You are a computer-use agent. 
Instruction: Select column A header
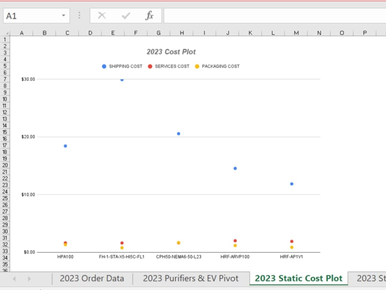[22, 33]
